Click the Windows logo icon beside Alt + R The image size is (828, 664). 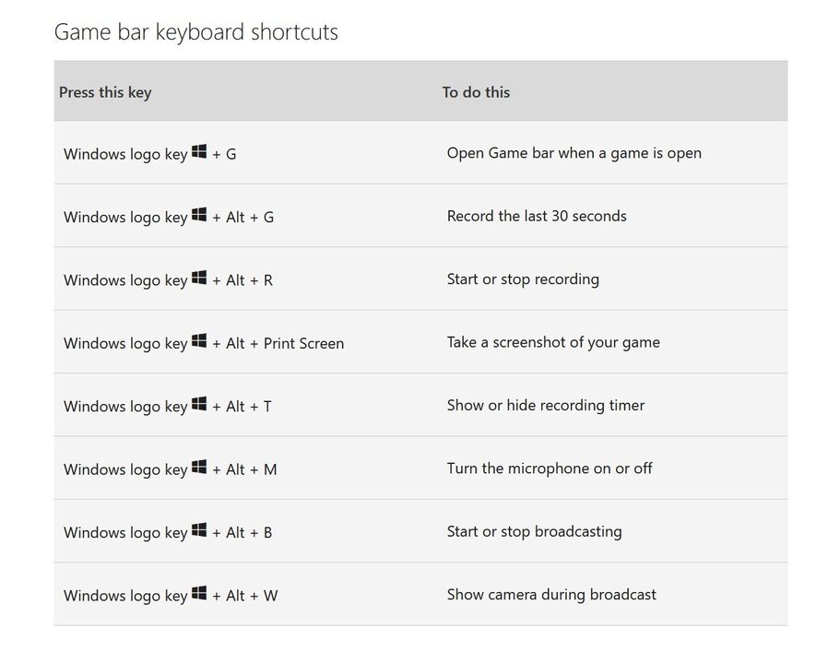coord(199,278)
